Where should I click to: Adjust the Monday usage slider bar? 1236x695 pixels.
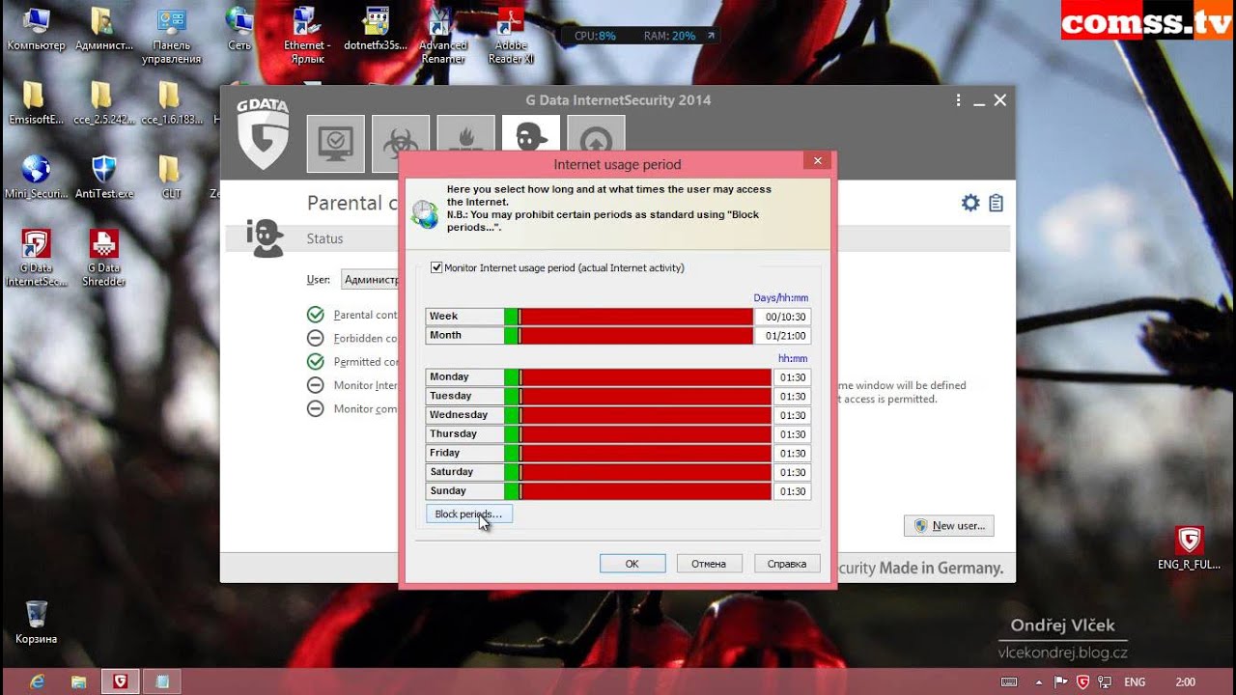(637, 377)
